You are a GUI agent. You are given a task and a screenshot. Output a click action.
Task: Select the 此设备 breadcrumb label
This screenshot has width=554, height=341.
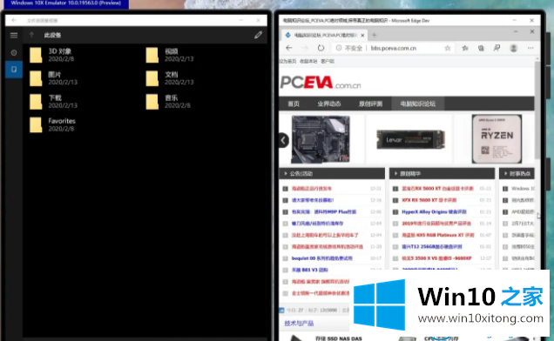pos(52,36)
